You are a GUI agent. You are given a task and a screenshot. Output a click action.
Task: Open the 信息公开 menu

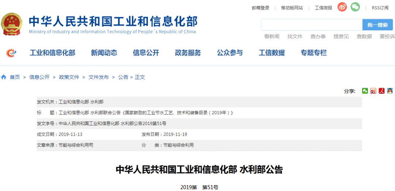(x=146, y=53)
